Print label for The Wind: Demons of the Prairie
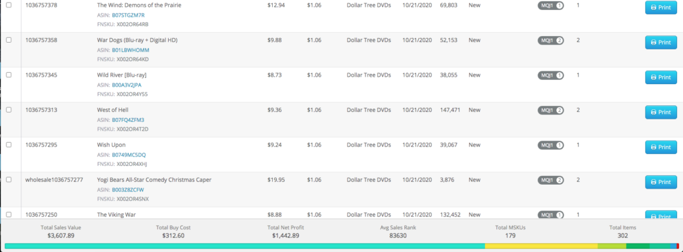This screenshot has width=683, height=252. [661, 7]
